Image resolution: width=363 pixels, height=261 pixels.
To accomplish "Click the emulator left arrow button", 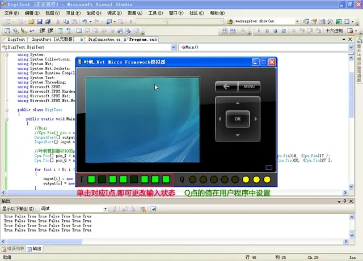I will pyautogui.click(x=220, y=119).
